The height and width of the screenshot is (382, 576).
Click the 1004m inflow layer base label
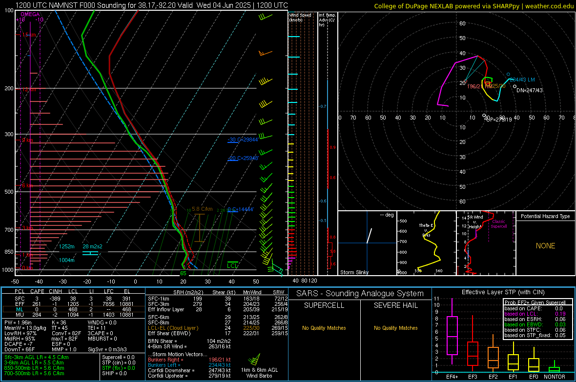coord(67,260)
